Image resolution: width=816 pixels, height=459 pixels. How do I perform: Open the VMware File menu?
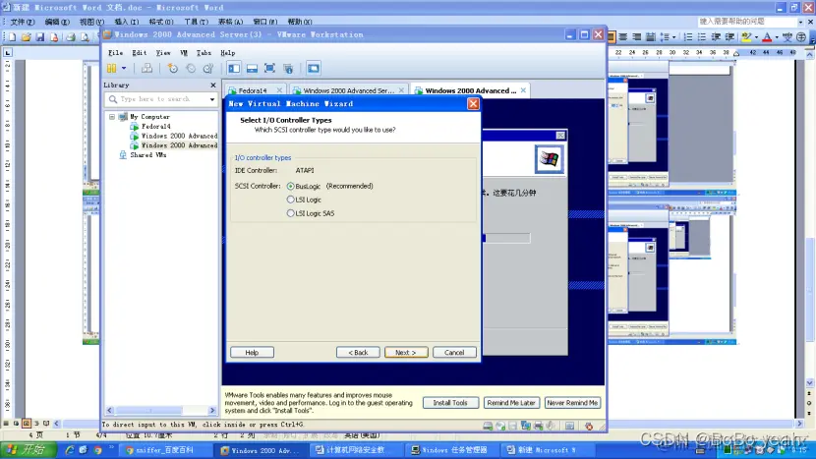point(116,52)
